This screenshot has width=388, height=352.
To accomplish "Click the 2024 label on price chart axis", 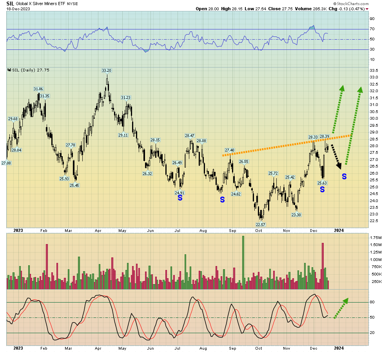I will 339,230.
